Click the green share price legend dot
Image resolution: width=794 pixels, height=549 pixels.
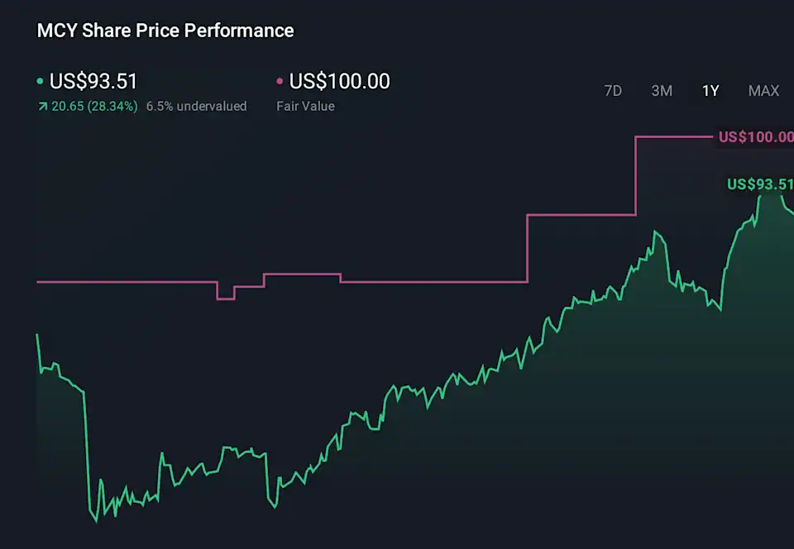(41, 82)
